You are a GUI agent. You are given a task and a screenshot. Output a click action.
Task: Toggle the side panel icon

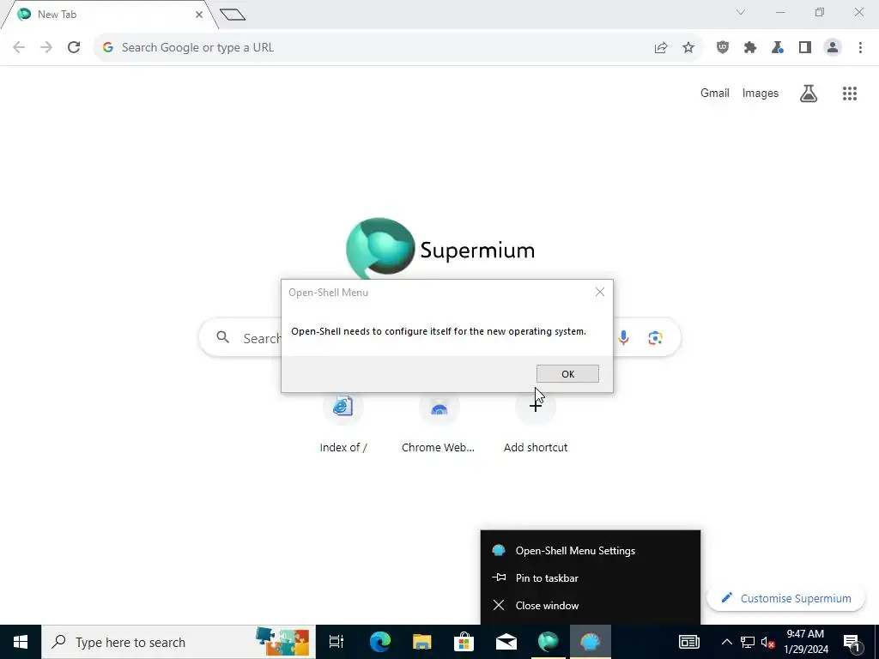pos(805,48)
